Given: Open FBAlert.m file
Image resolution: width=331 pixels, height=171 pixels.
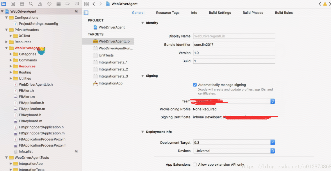Looking at the screenshot, I should pos(24,97).
